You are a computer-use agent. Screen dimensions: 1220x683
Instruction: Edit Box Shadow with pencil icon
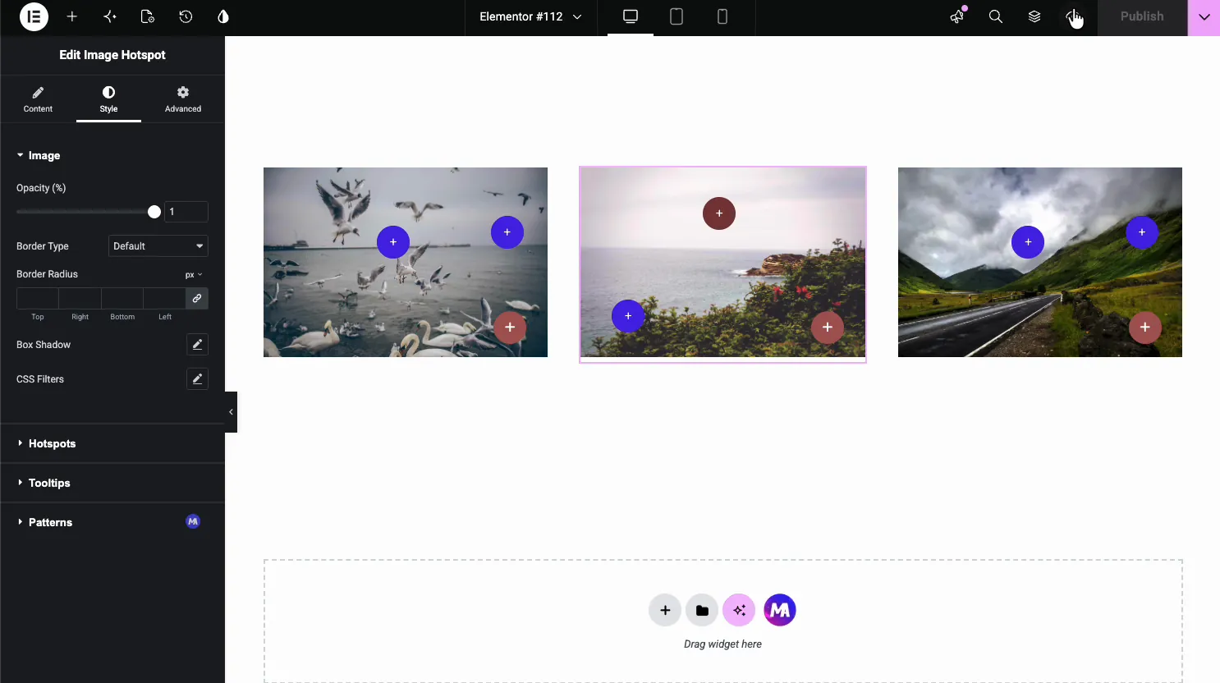point(197,345)
